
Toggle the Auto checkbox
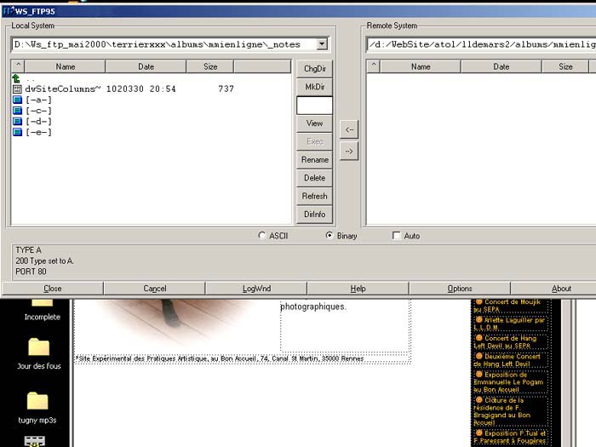point(397,236)
